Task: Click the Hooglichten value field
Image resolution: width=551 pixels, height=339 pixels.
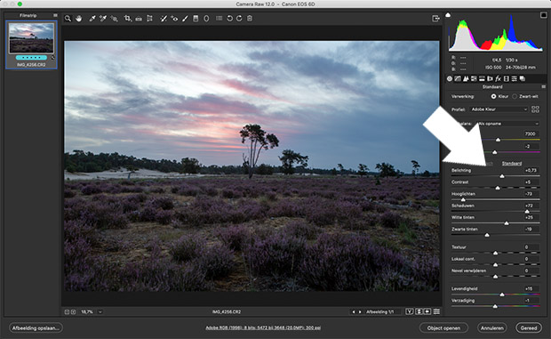Action: (531, 194)
